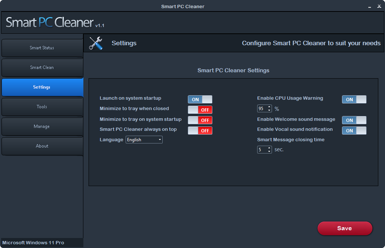Disable the Welcome sound message
The image size is (385, 248).
pyautogui.click(x=354, y=120)
